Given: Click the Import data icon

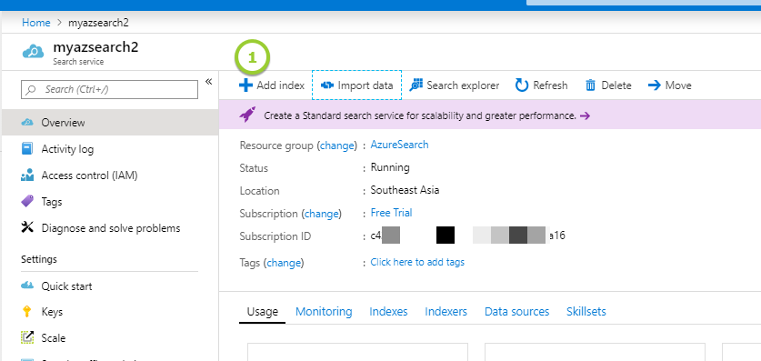Looking at the screenshot, I should [x=327, y=85].
